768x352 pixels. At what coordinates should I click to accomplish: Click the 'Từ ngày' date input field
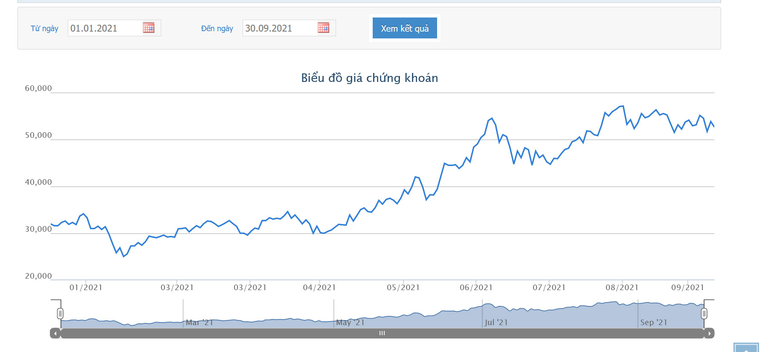click(x=114, y=28)
